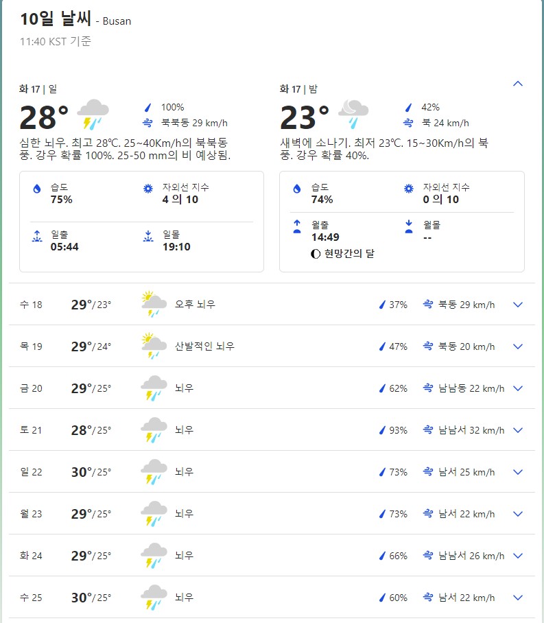Click the sunrise icon
The width and height of the screenshot is (544, 623).
tap(37, 236)
